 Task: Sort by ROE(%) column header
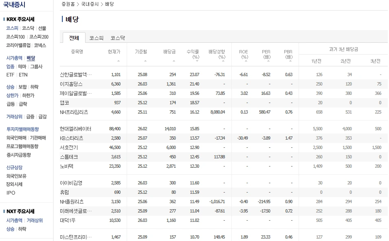pos(244,54)
